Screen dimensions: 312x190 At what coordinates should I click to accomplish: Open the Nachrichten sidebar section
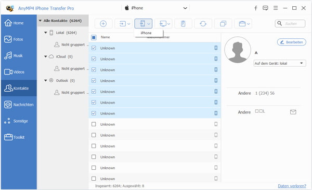[19, 105]
